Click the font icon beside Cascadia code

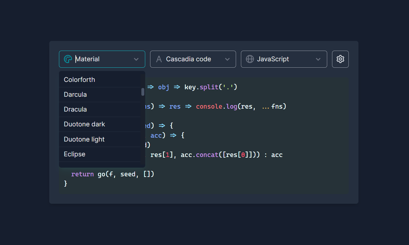(159, 59)
